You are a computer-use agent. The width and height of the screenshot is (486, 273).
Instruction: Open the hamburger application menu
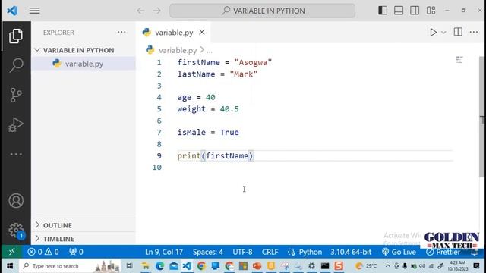[35, 11]
